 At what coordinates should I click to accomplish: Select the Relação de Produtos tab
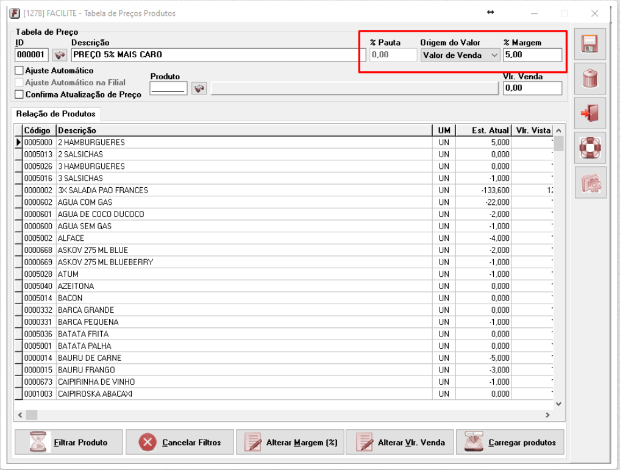click(55, 114)
